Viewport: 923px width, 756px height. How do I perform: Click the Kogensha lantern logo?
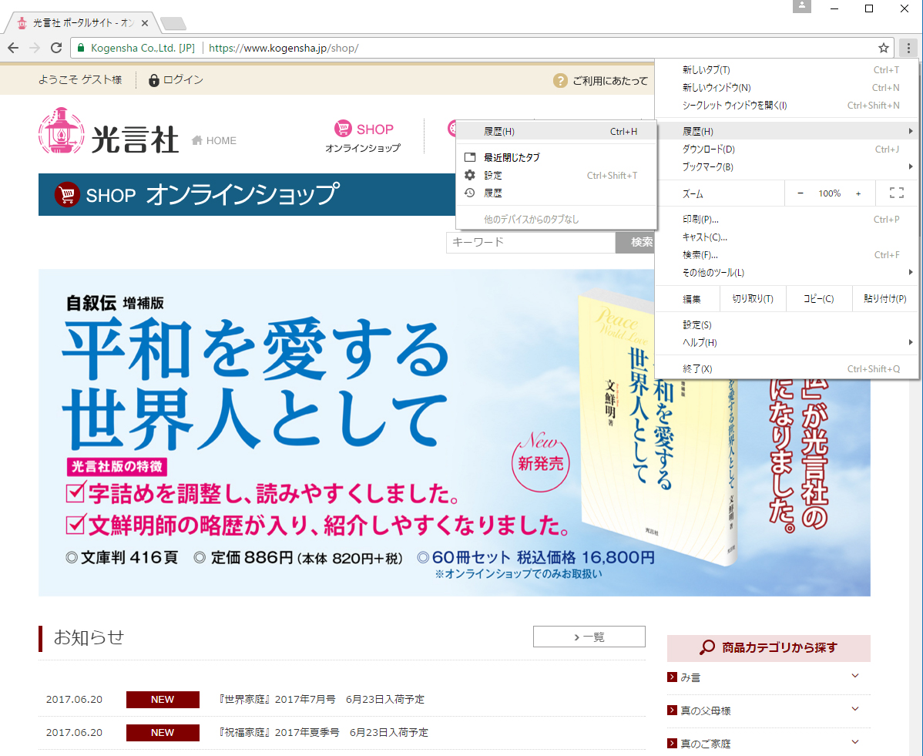[61, 131]
